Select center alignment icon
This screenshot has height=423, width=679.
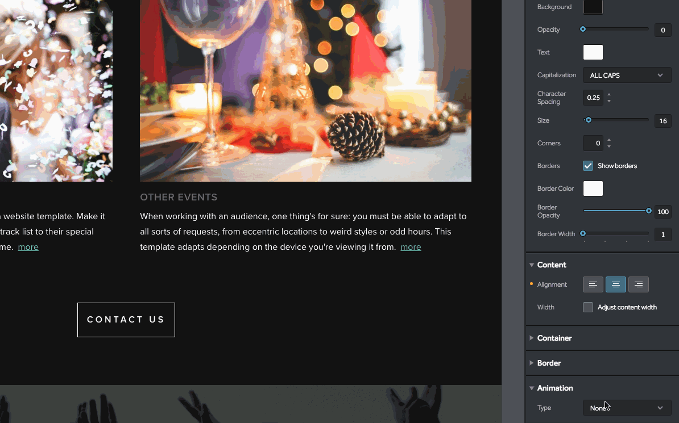click(x=615, y=284)
